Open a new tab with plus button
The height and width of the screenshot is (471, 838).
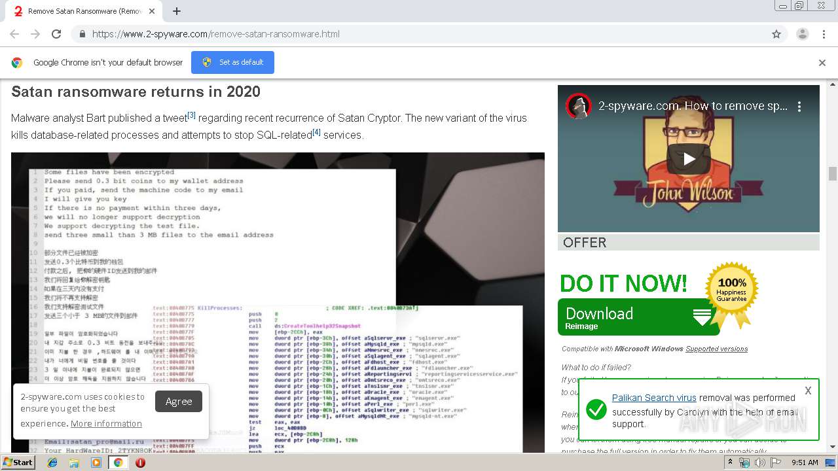177,11
